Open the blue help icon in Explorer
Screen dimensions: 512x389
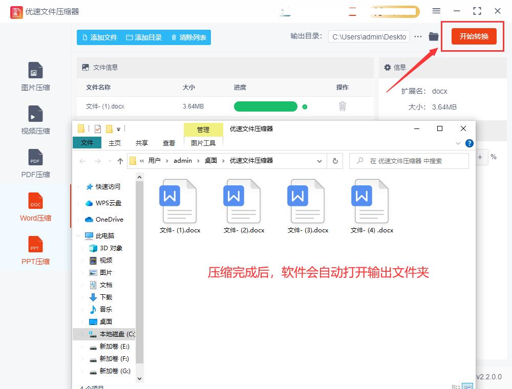tap(470, 143)
